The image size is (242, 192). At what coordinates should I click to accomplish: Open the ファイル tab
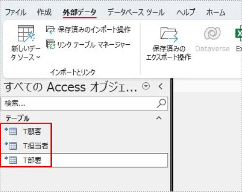(x=15, y=13)
